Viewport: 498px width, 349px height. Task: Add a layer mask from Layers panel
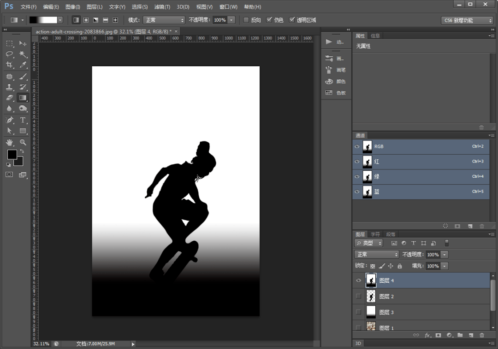[439, 335]
